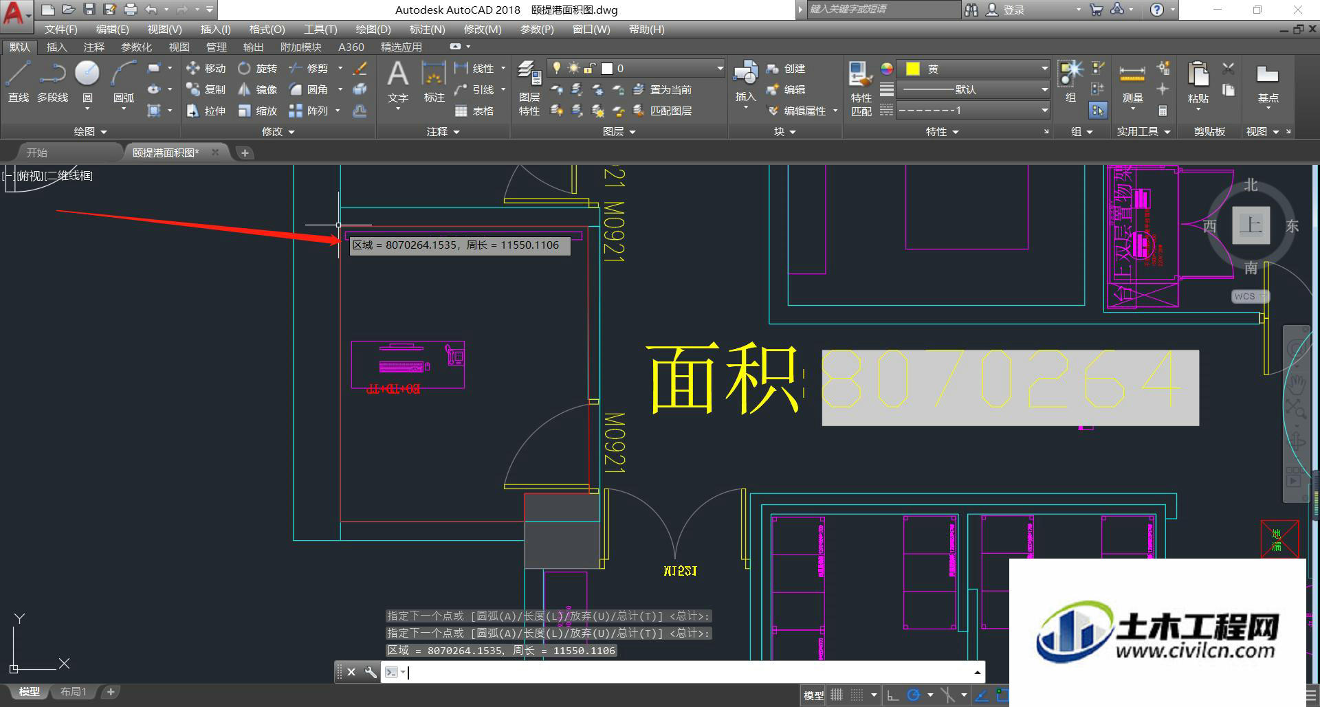Image resolution: width=1320 pixels, height=707 pixels.
Task: Click the 表格 (Table) tool
Action: click(x=474, y=111)
